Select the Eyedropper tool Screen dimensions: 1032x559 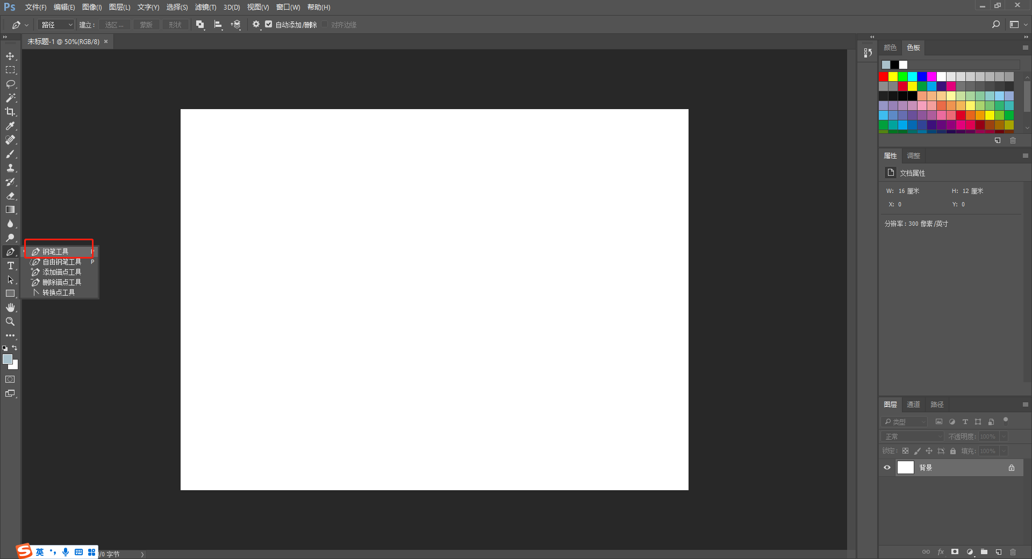point(10,126)
